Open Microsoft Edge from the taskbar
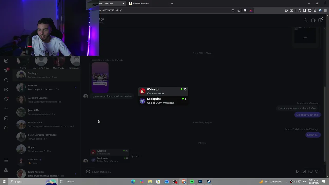The width and height of the screenshot is (329, 185). click(133, 182)
